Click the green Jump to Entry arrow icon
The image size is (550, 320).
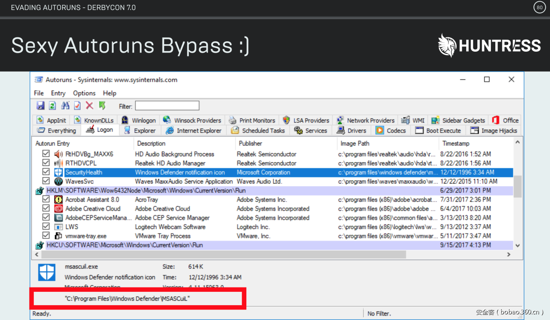coord(102,106)
